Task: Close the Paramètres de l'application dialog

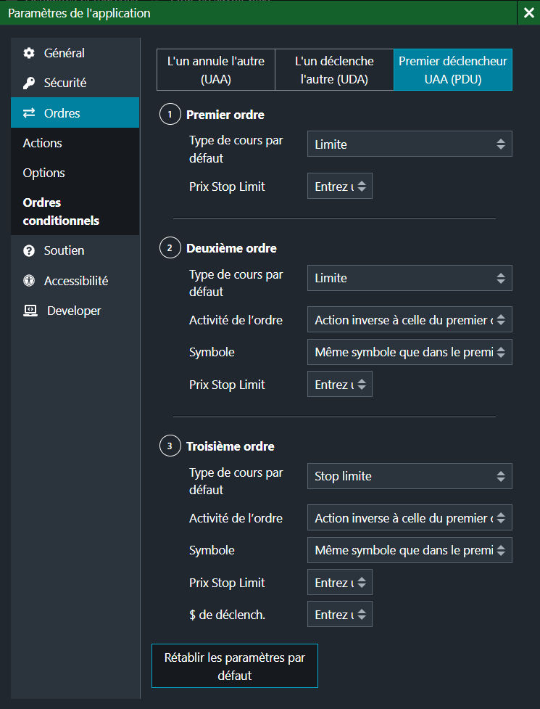Action: (528, 13)
